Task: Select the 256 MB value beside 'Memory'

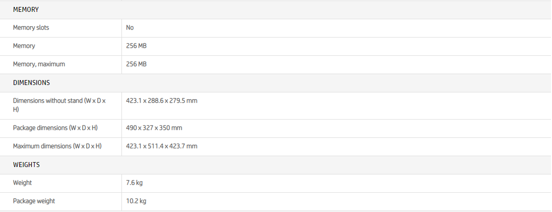Action: (136, 46)
